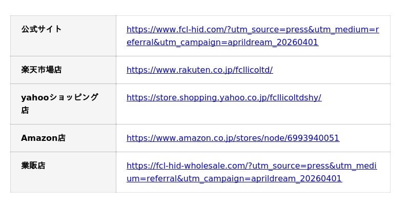Click second line of official site URL
The height and width of the screenshot is (208, 410).
222,43
